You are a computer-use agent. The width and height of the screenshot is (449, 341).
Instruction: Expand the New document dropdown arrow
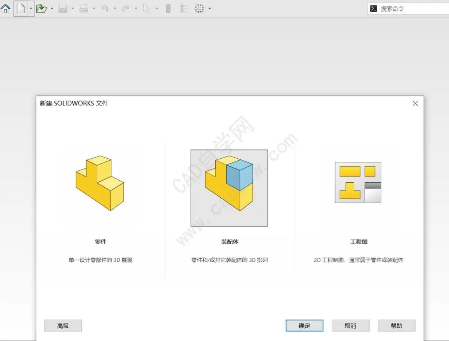point(31,8)
